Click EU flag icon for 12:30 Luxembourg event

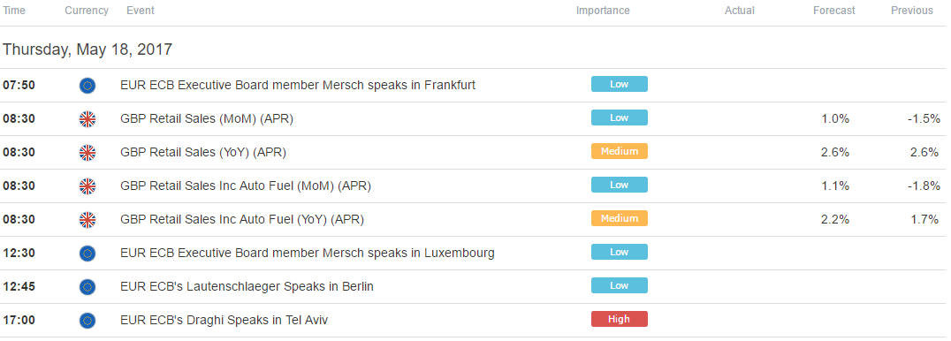coord(87,253)
